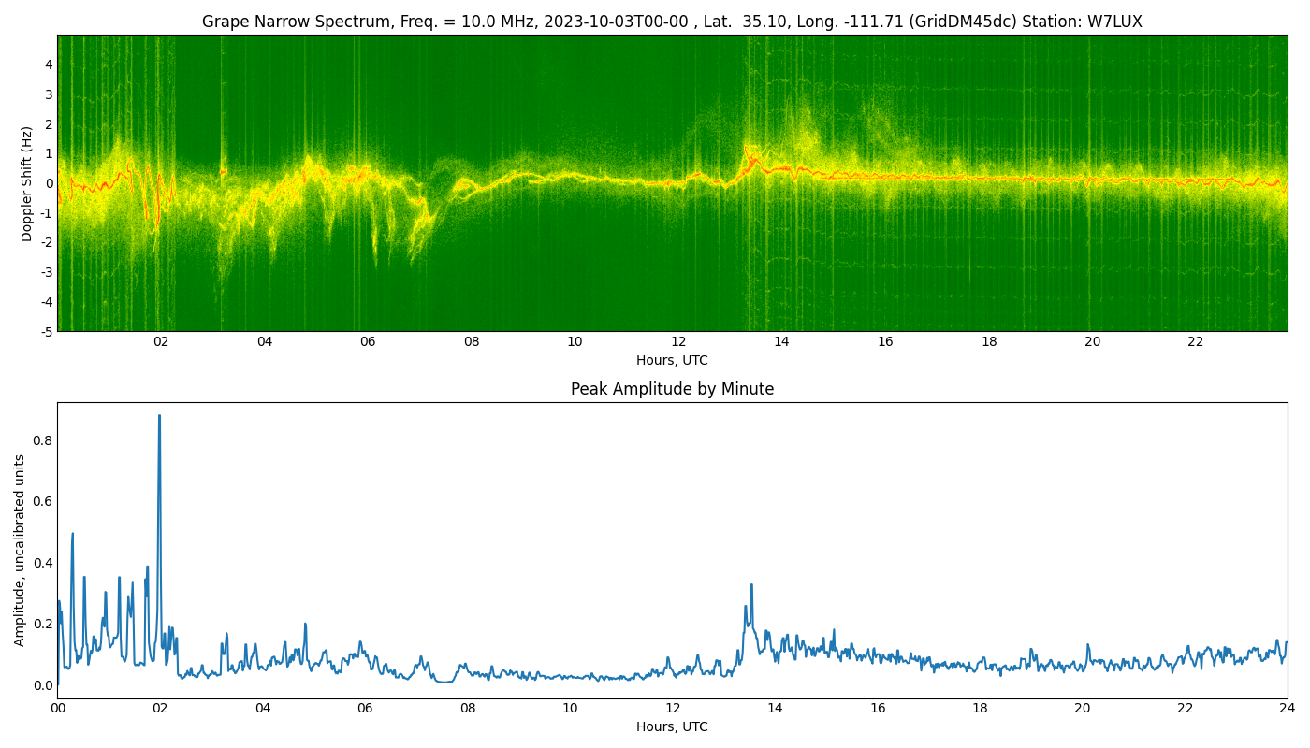Click amplitude axis tick '0.4'
The height and width of the screenshot is (748, 1310).
(x=43, y=563)
